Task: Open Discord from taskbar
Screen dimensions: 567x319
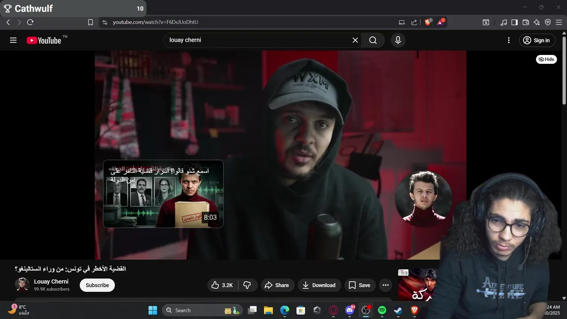Action: (x=350, y=310)
